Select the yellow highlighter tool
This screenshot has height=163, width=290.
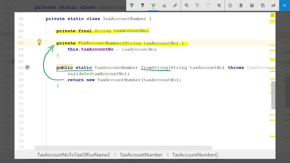[x=153, y=5]
